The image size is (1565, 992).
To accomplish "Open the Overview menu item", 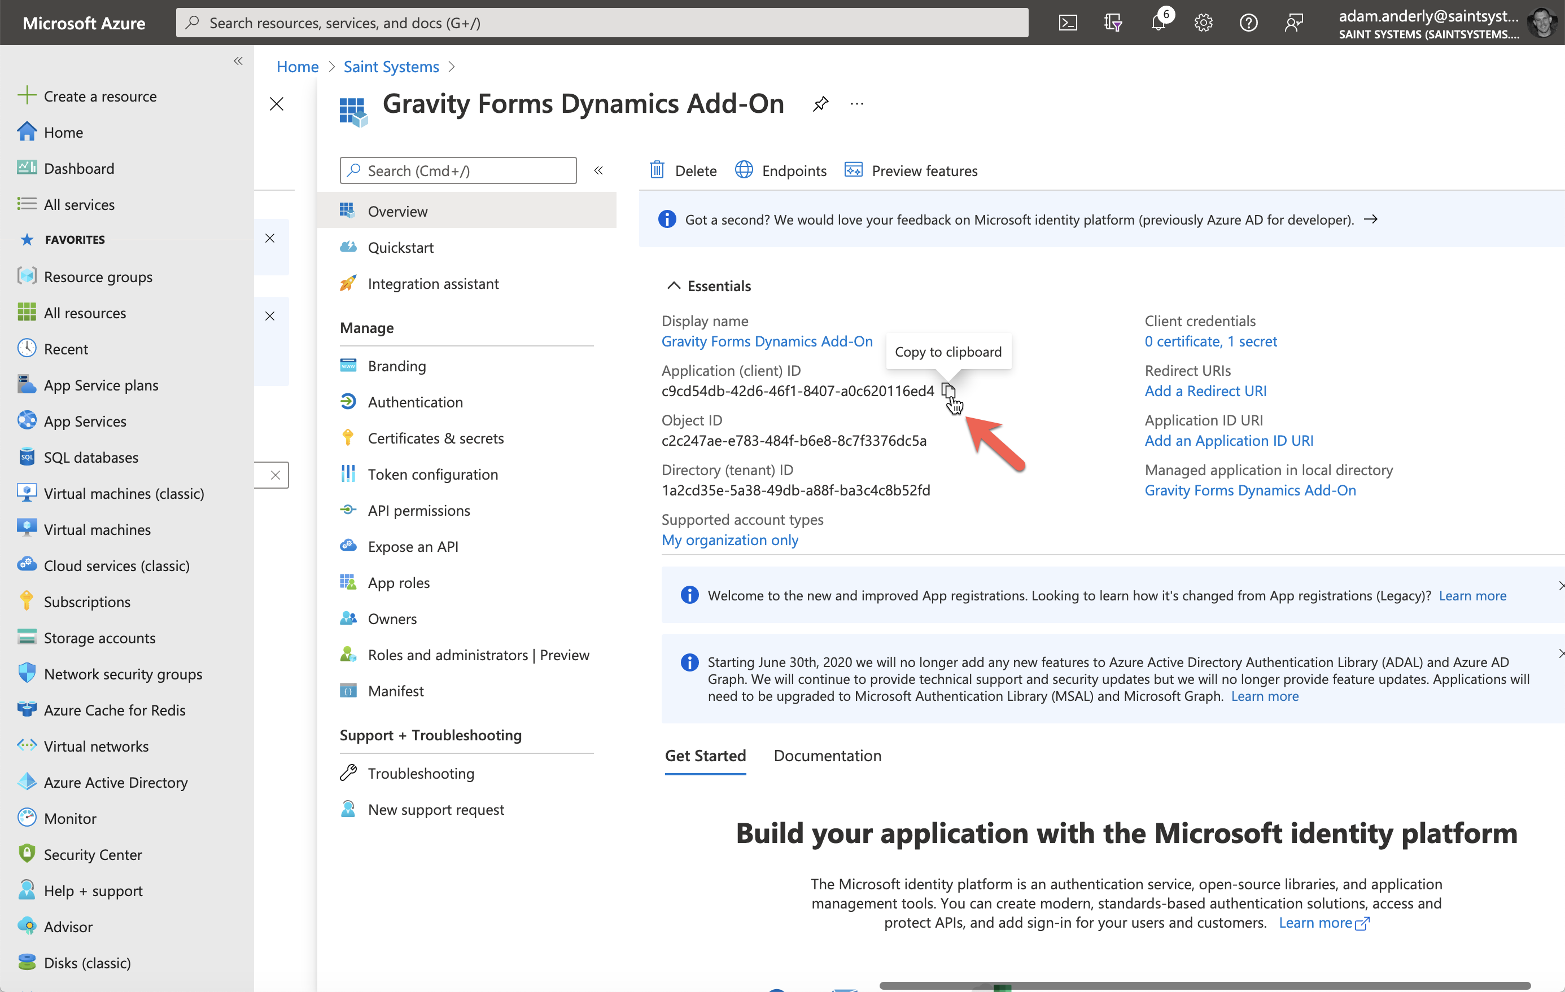I will pos(467,211).
